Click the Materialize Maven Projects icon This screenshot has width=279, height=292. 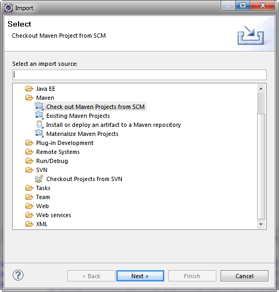click(39, 133)
